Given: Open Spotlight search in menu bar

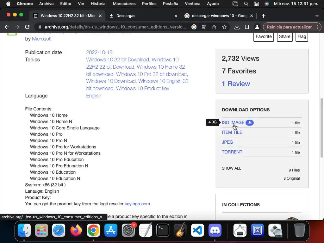Looking at the screenshot, I should tap(246, 4).
